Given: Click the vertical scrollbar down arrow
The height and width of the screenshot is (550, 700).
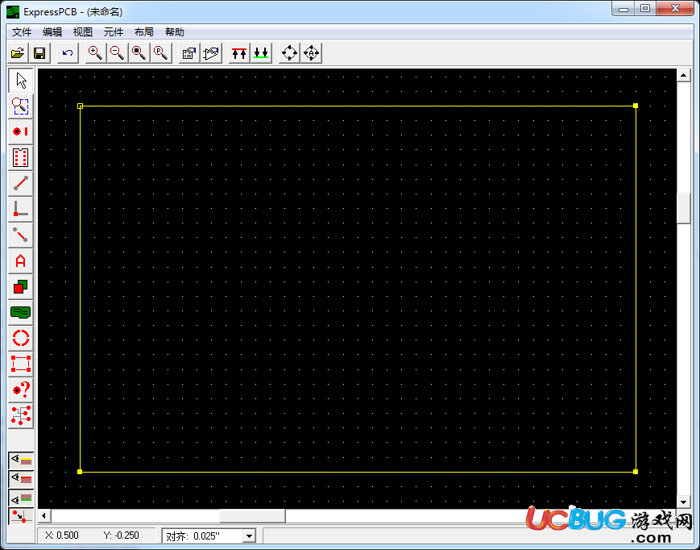Looking at the screenshot, I should pos(683,502).
